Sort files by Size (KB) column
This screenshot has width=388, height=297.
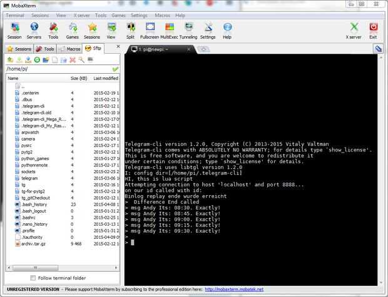[79, 78]
